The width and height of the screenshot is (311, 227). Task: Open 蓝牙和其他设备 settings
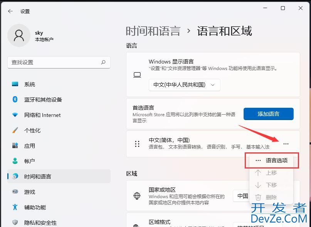[59, 100]
